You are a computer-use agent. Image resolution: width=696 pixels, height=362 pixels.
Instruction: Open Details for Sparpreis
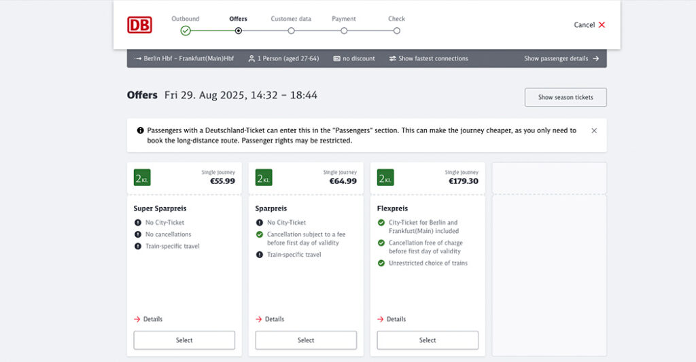(x=270, y=319)
